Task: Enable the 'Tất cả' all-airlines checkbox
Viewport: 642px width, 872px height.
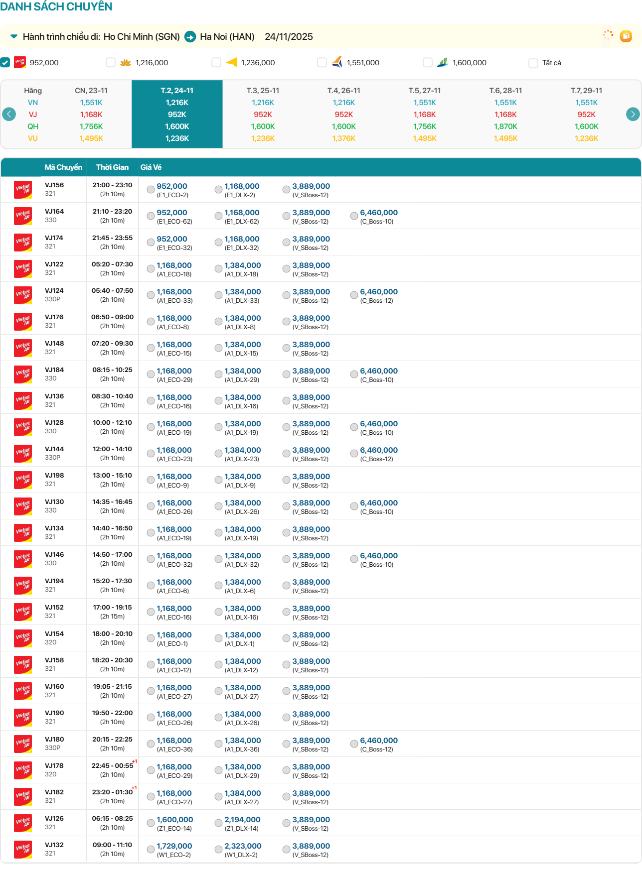Action: point(533,63)
